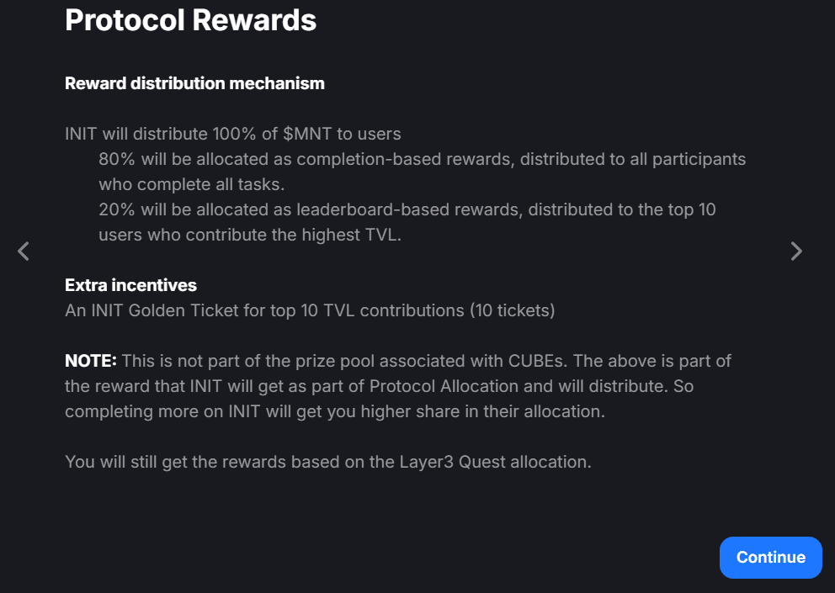Click the INIT Golden Ticket sentence
The height and width of the screenshot is (593, 835).
310,310
